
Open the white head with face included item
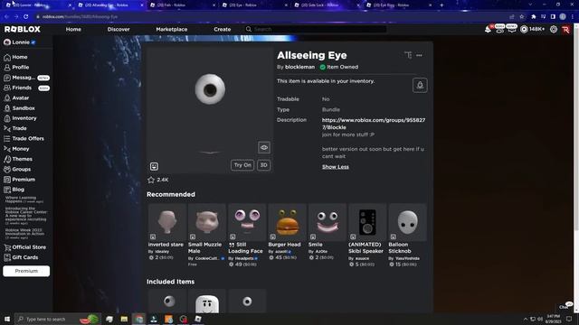coord(207,302)
